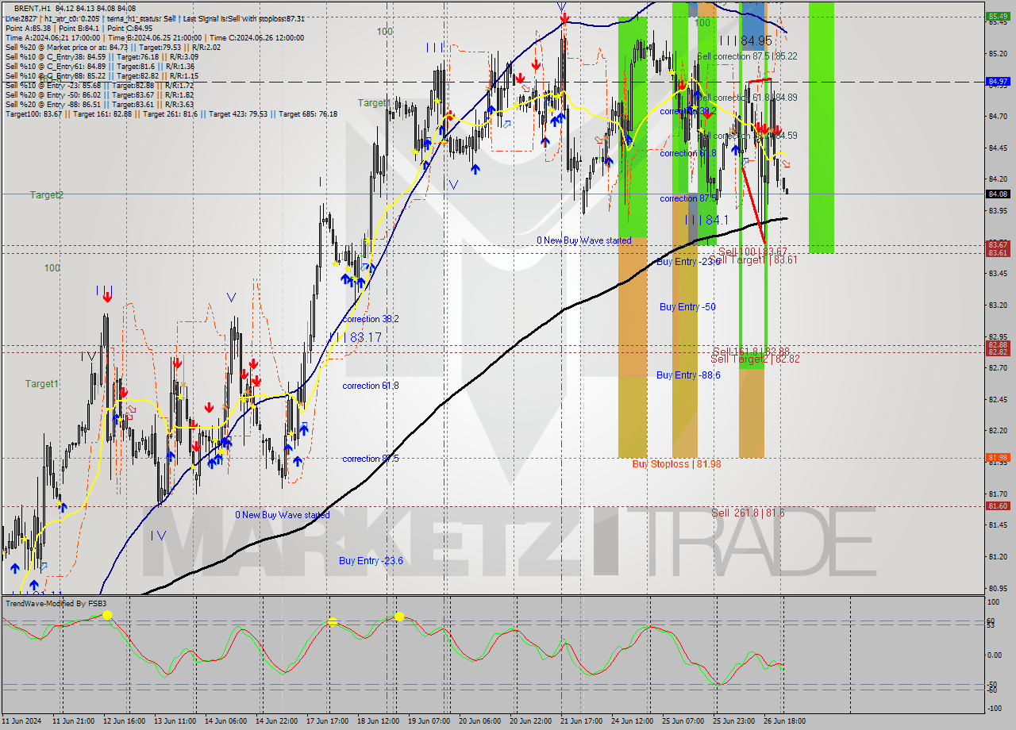Click the 'I I I 84.95' wave label
The width and height of the screenshot is (1016, 730).
(745, 40)
